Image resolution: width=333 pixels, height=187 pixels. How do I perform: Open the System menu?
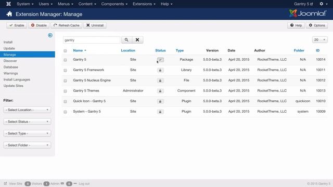tap(25, 4)
